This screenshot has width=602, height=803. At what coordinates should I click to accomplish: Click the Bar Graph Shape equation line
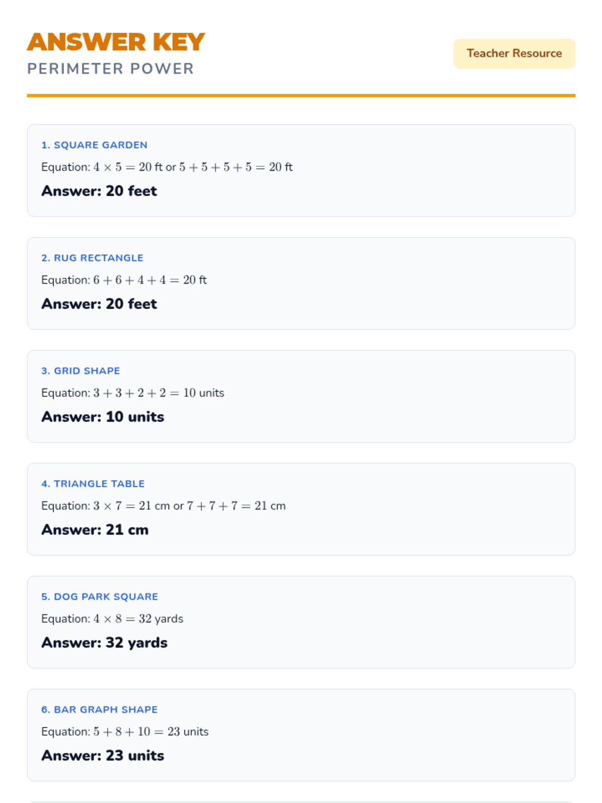click(125, 732)
